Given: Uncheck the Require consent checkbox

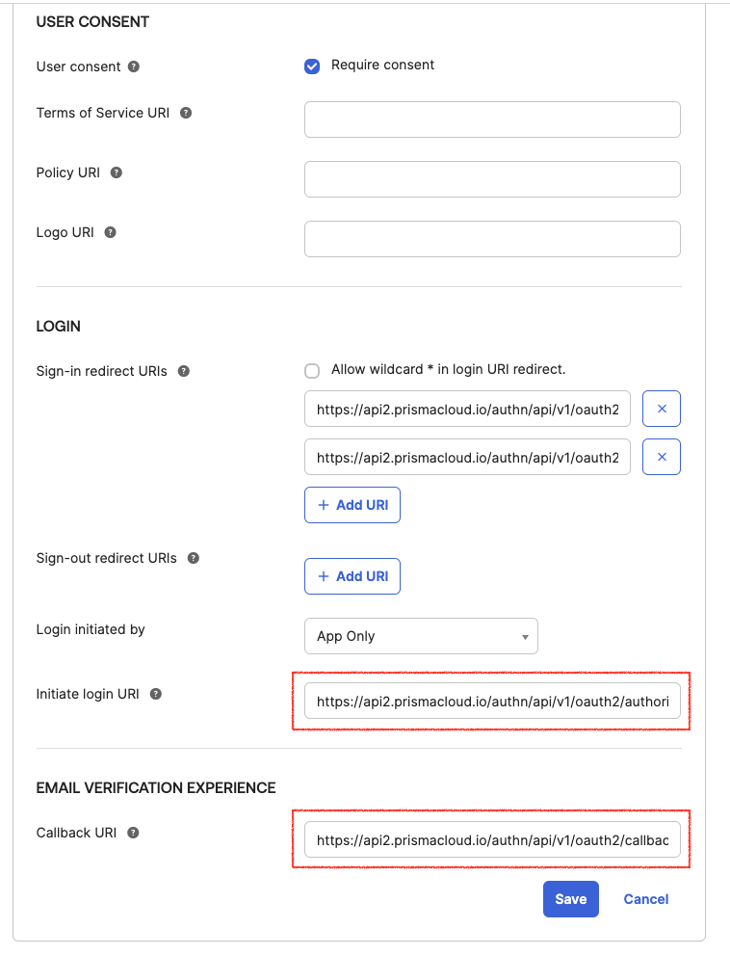Looking at the screenshot, I should pos(312,66).
